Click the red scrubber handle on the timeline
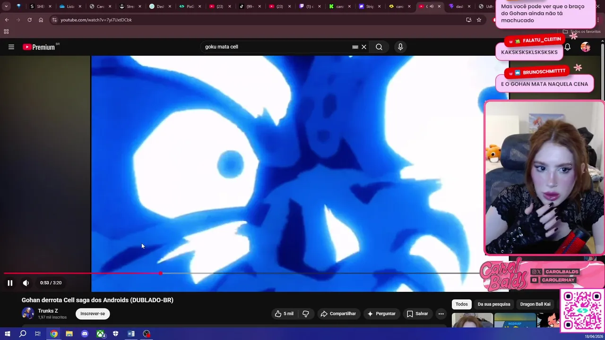The height and width of the screenshot is (340, 605). [x=161, y=273]
